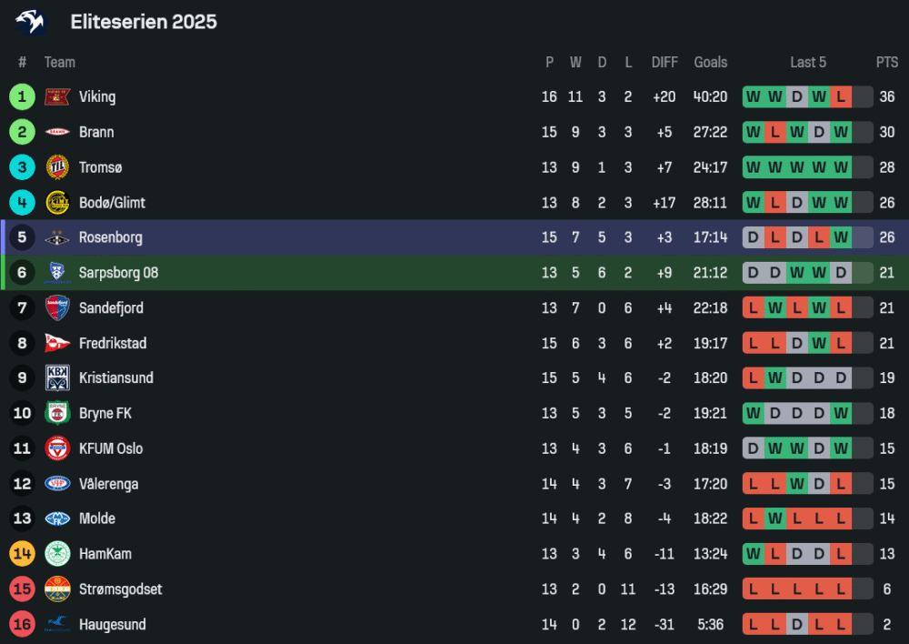
Task: Click the Kristiansund KBK logo
Action: tap(57, 378)
